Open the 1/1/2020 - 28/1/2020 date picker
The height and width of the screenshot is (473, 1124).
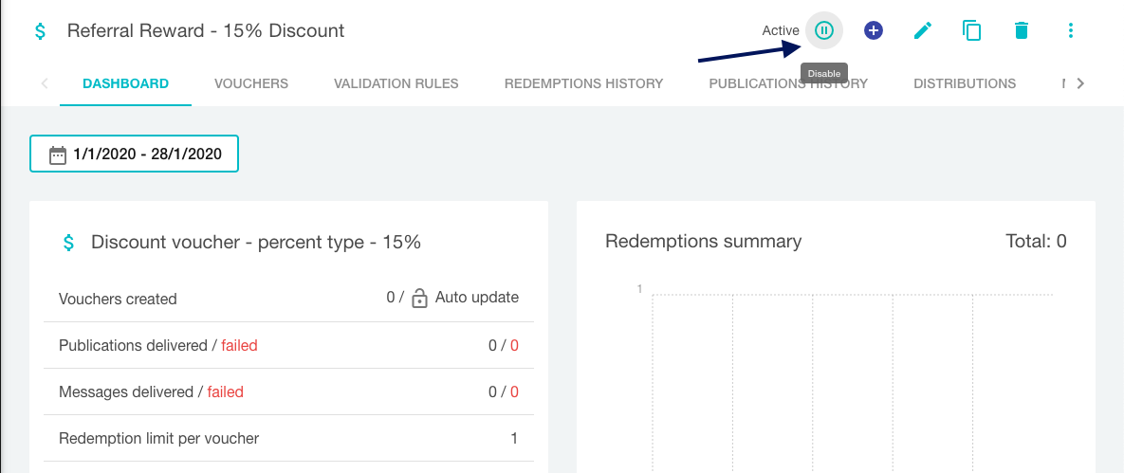(134, 154)
